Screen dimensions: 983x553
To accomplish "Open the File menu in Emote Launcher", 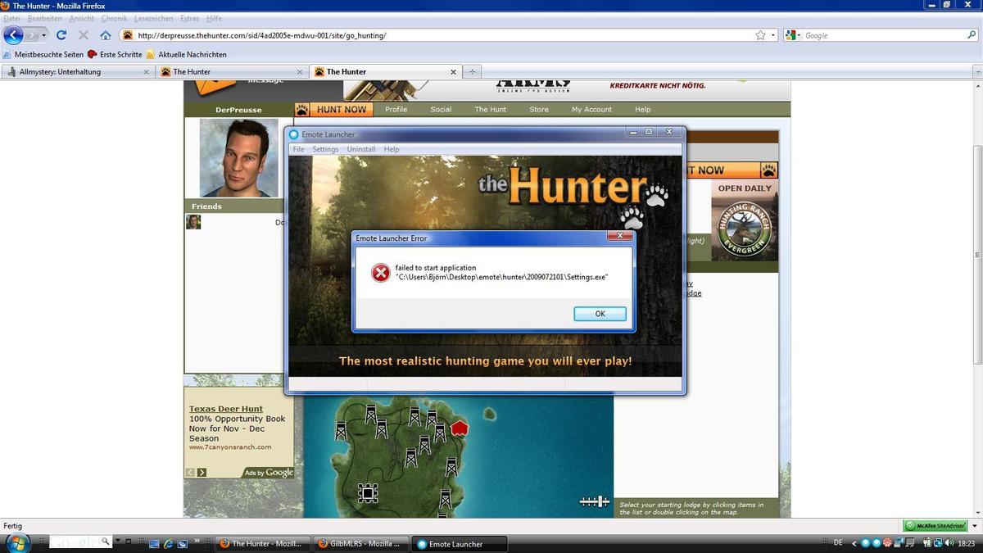I will pos(298,149).
